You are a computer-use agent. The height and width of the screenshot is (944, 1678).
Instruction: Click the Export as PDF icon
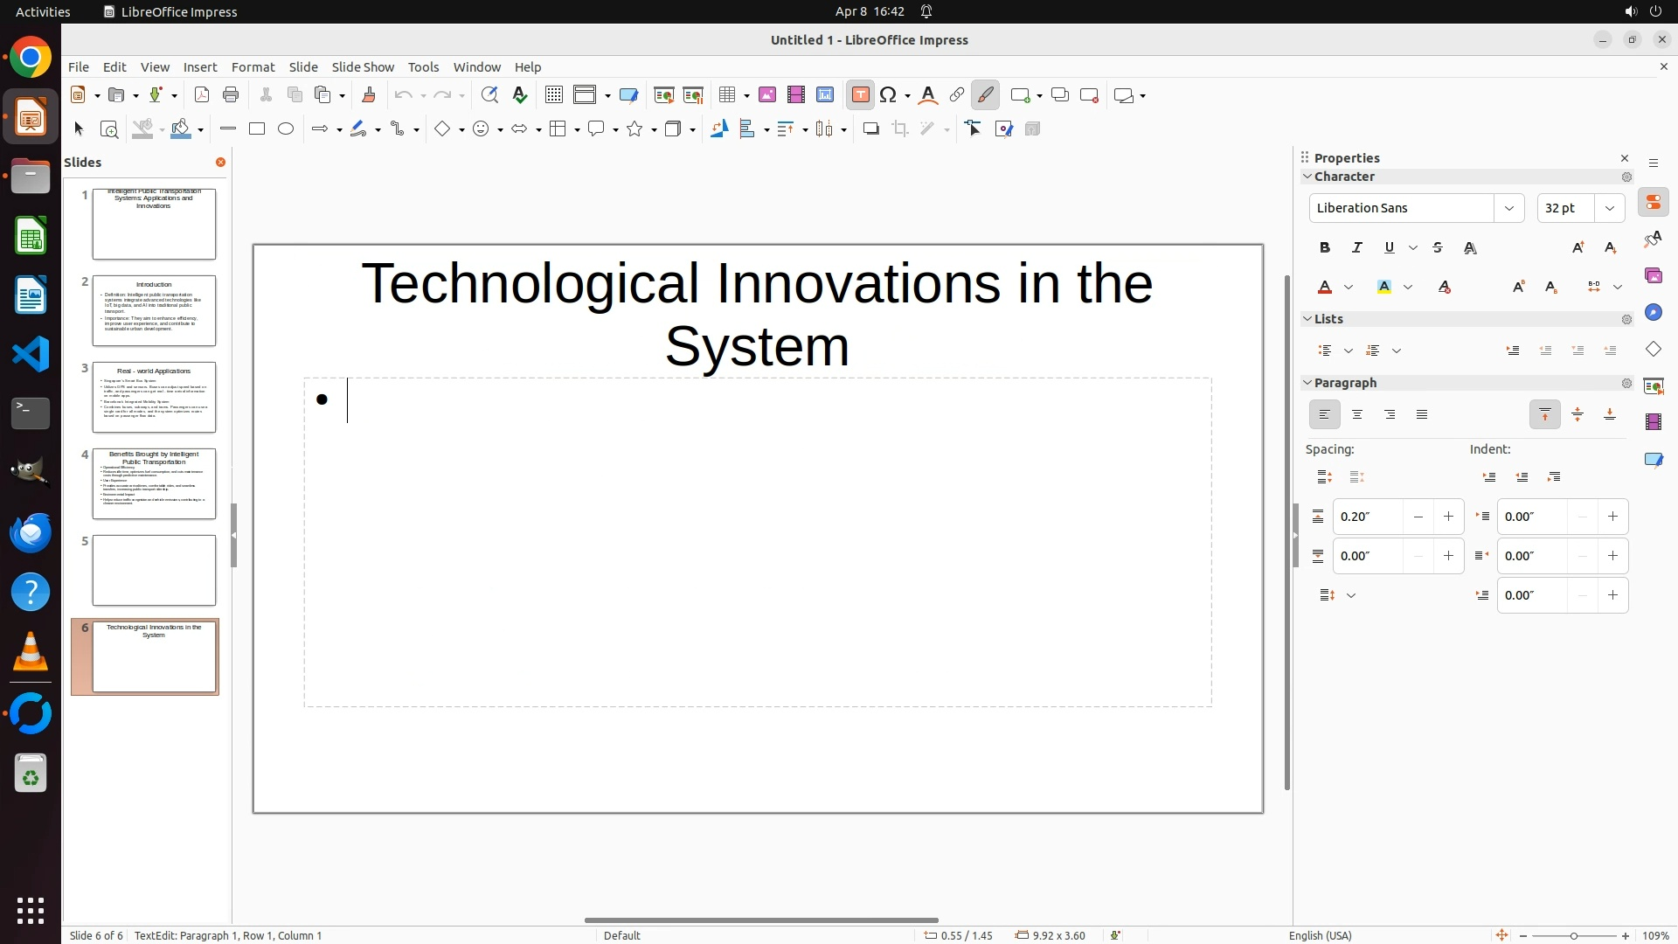(x=202, y=95)
